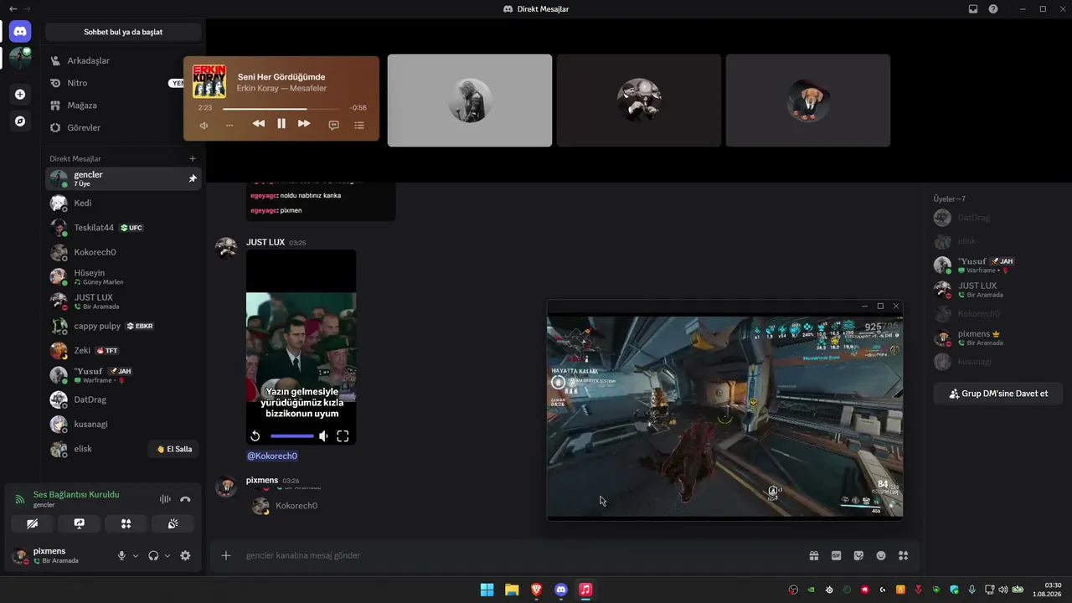Expand microphone input options arrow
This screenshot has width=1072, height=603.
point(136,555)
